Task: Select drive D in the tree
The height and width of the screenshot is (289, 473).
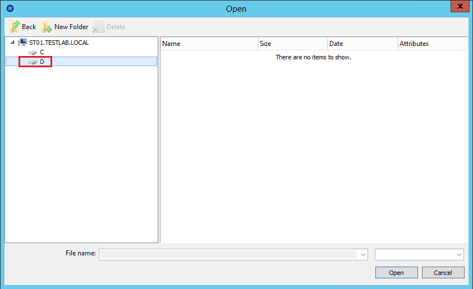Action: [x=42, y=62]
